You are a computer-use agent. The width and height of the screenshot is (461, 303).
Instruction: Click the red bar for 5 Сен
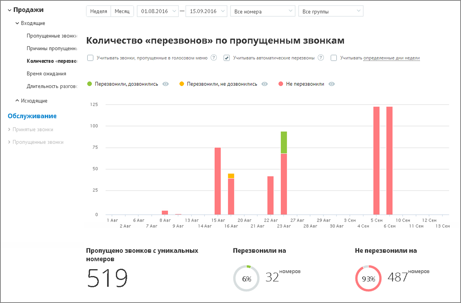pyautogui.click(x=376, y=161)
